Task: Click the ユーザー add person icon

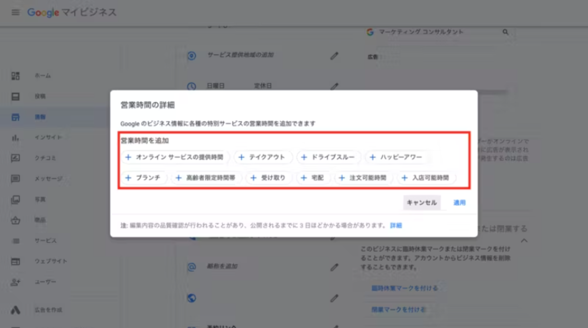Action: [15, 282]
